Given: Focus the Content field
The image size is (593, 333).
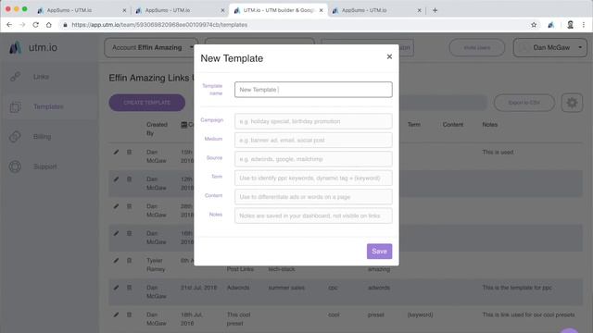Looking at the screenshot, I should click(313, 197).
